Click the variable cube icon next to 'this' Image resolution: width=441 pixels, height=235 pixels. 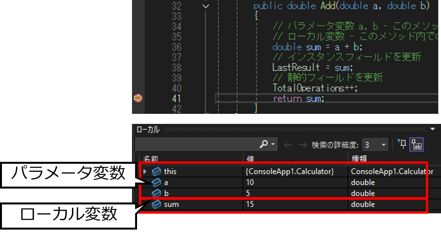pyautogui.click(x=156, y=172)
